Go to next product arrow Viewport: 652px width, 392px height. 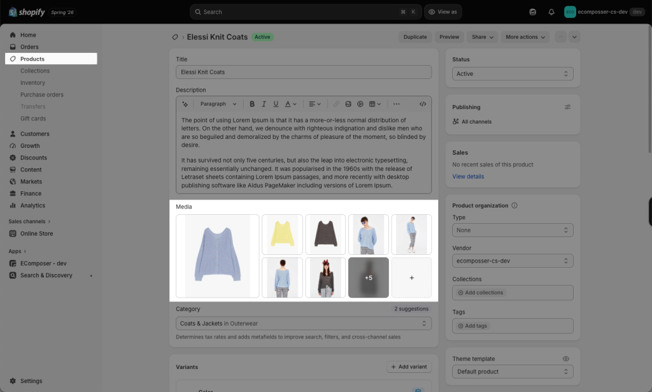[x=574, y=37]
